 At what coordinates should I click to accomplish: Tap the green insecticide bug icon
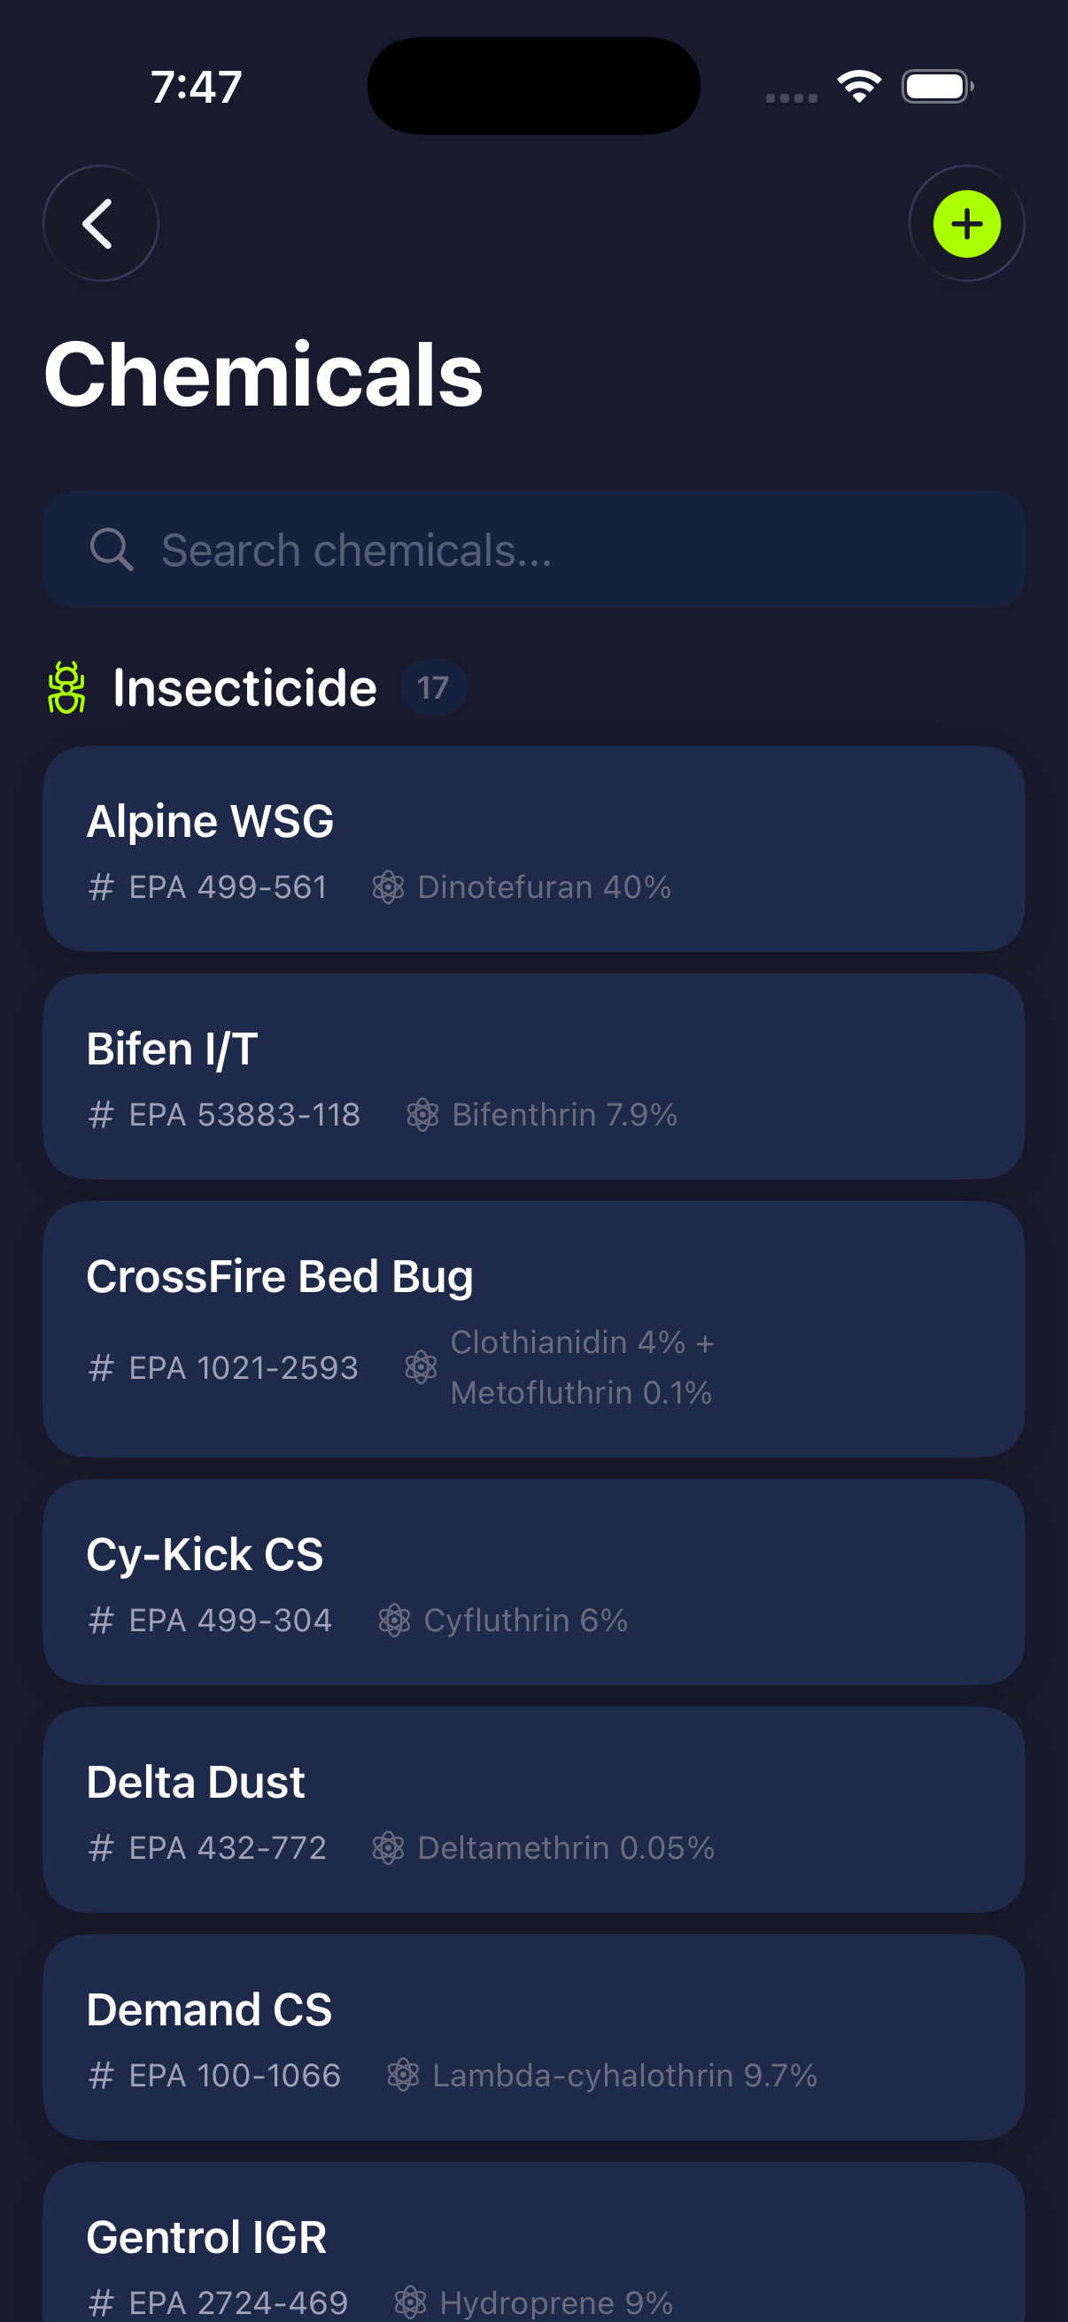(x=67, y=688)
